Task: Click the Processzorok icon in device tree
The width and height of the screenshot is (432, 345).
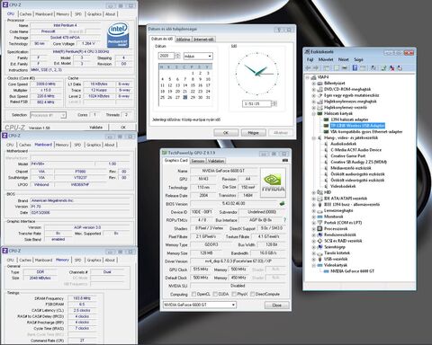Action: (x=319, y=228)
